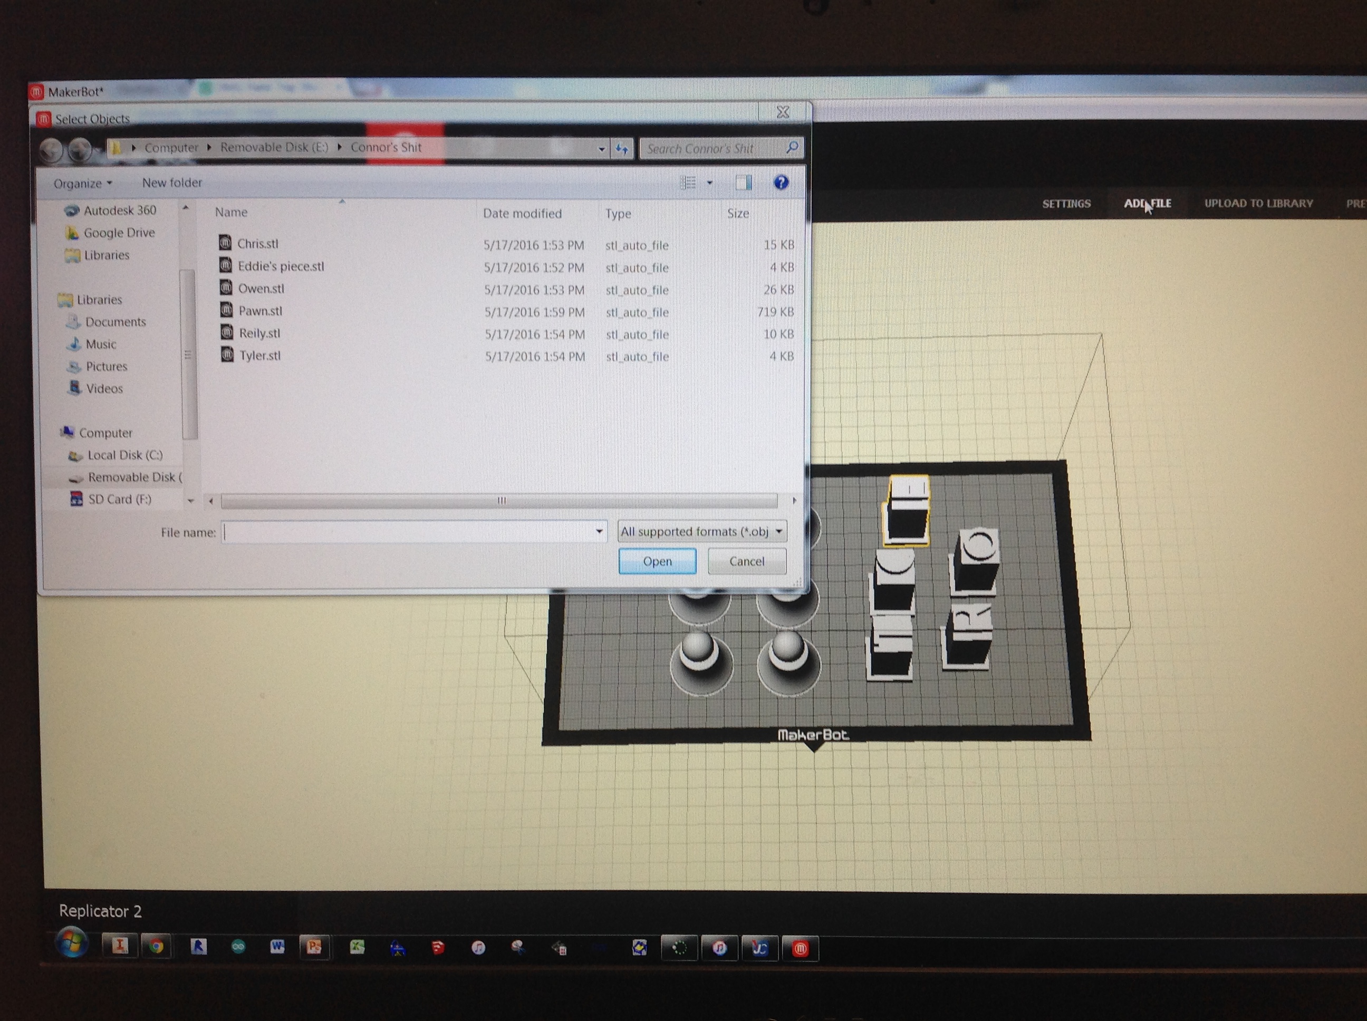Open MakerBot SETTINGS tab

tap(1066, 204)
